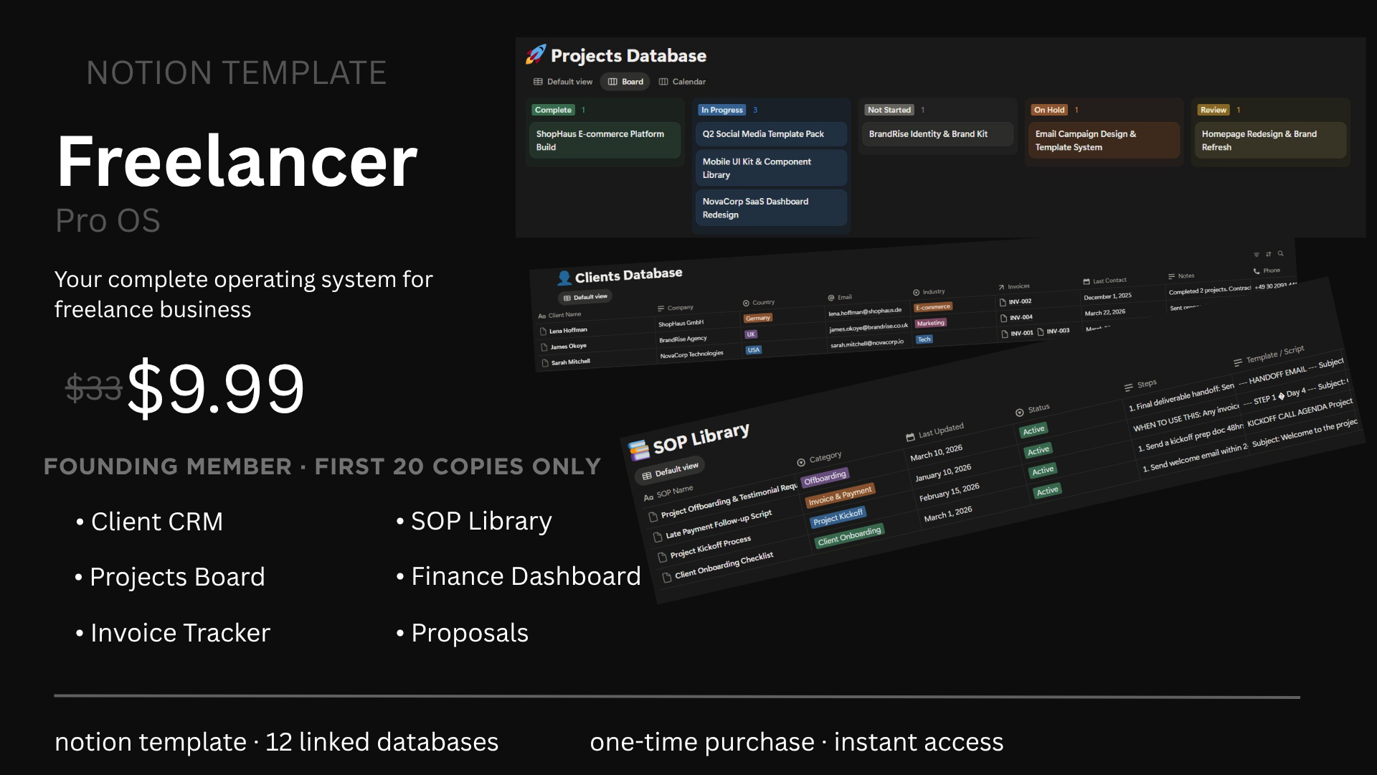Open the Sarah Mitchell client row

click(566, 362)
